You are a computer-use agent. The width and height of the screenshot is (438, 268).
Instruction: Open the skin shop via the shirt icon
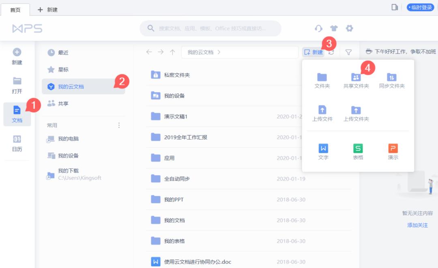334,28
